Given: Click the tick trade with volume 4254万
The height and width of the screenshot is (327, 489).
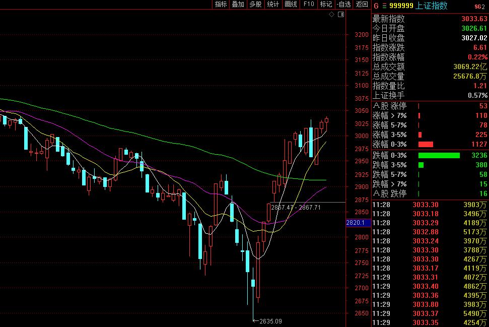Looking at the screenshot, I should click(x=475, y=322).
